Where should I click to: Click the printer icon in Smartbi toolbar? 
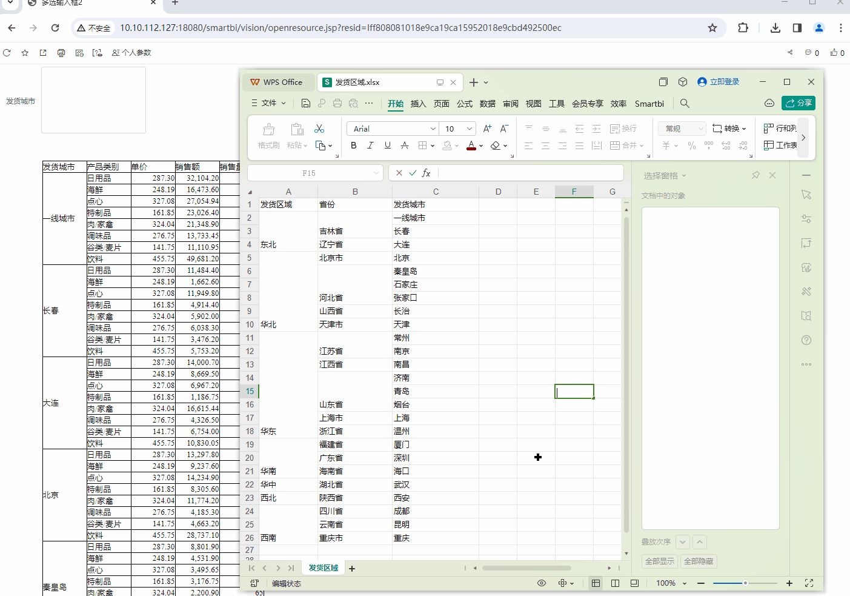pyautogui.click(x=61, y=53)
